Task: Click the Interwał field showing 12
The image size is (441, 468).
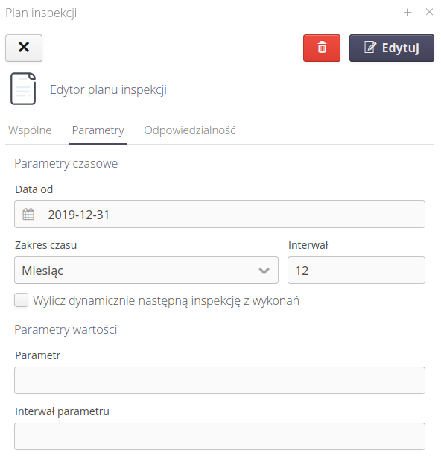Action: pyautogui.click(x=356, y=270)
